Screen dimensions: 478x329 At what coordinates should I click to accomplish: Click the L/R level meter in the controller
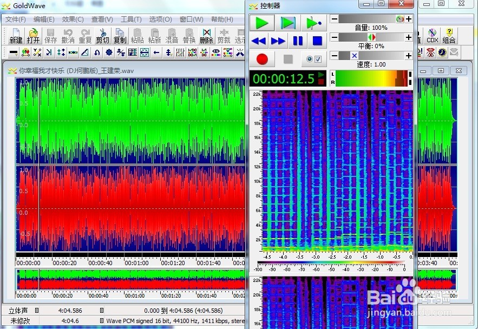click(x=371, y=78)
